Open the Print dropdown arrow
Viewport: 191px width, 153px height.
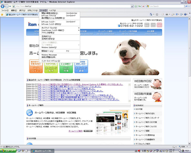(169, 14)
